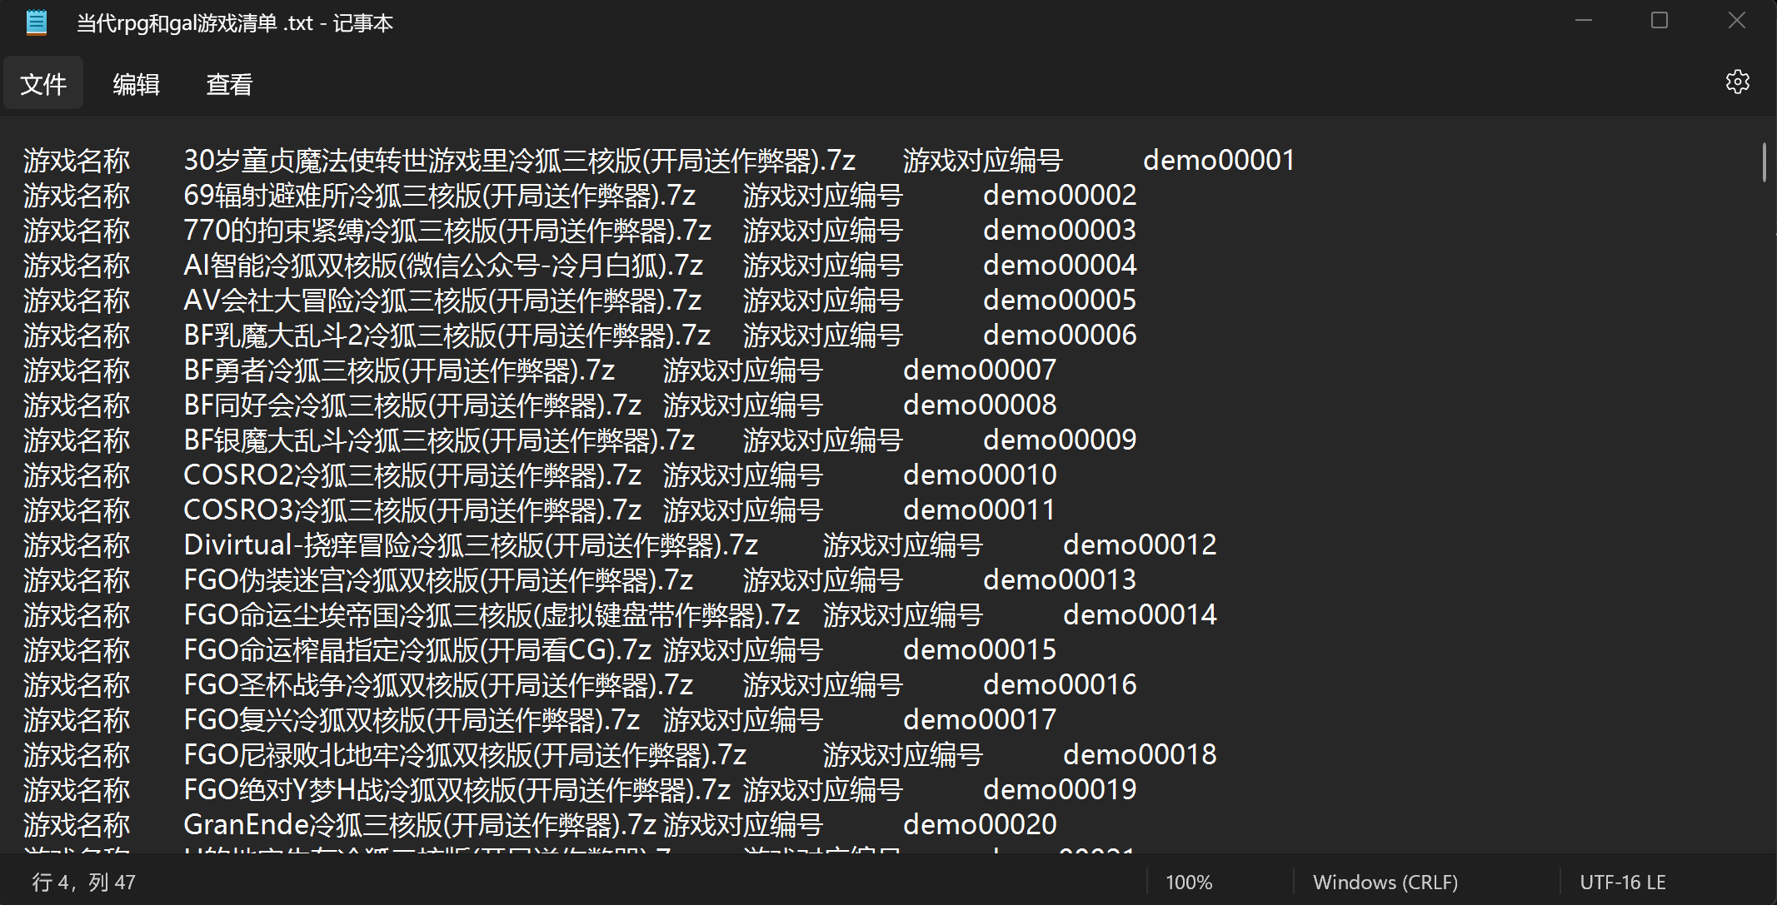
Task: Click text demo00003
Action: pos(1060,230)
